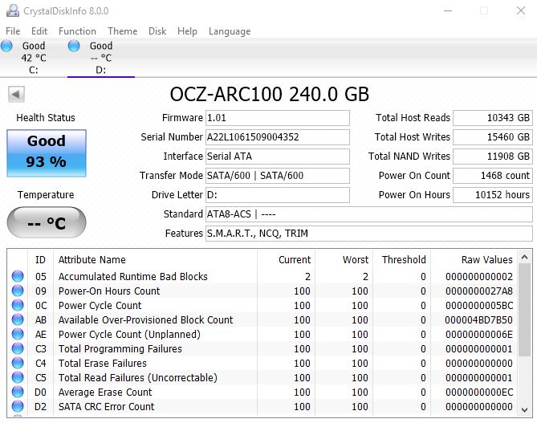The height and width of the screenshot is (423, 537).
Task: Click status orb for Power Cycle Count (Unplanned)
Action: pos(18,334)
